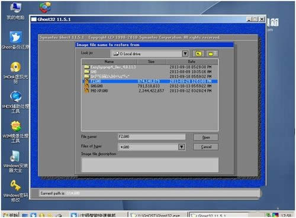Viewport: 296px width, 218px height.
Task: Select the GHO folder icon
Action: coord(87,71)
